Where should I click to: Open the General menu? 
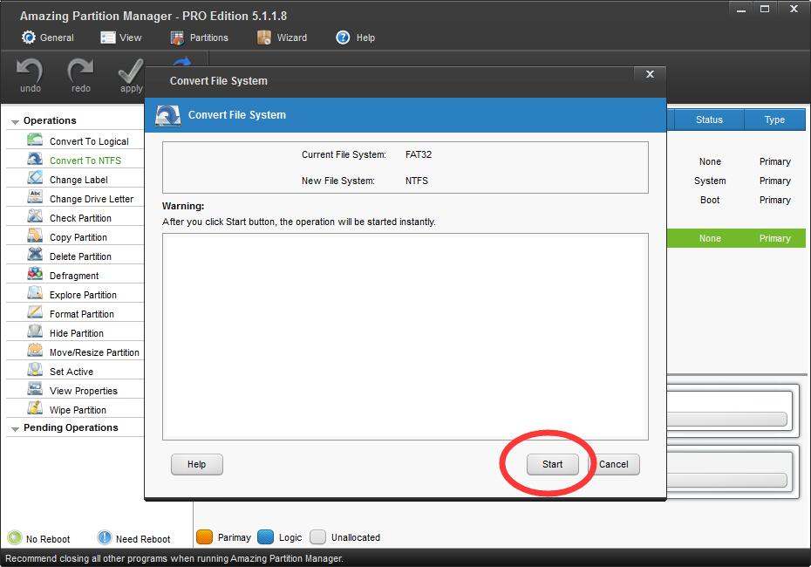(48, 38)
